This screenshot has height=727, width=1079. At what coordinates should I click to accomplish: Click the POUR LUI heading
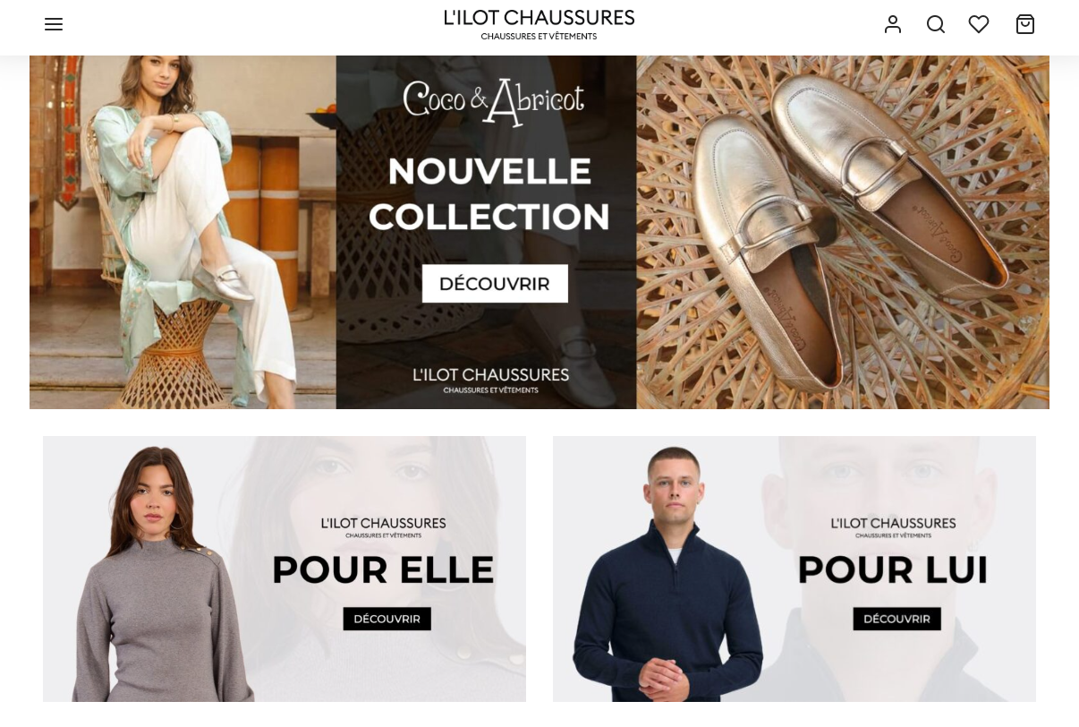(893, 569)
